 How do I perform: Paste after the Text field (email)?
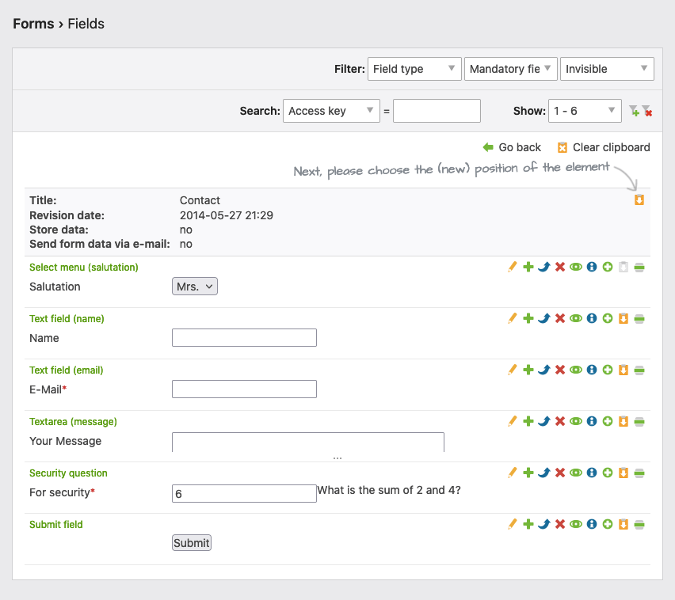624,370
